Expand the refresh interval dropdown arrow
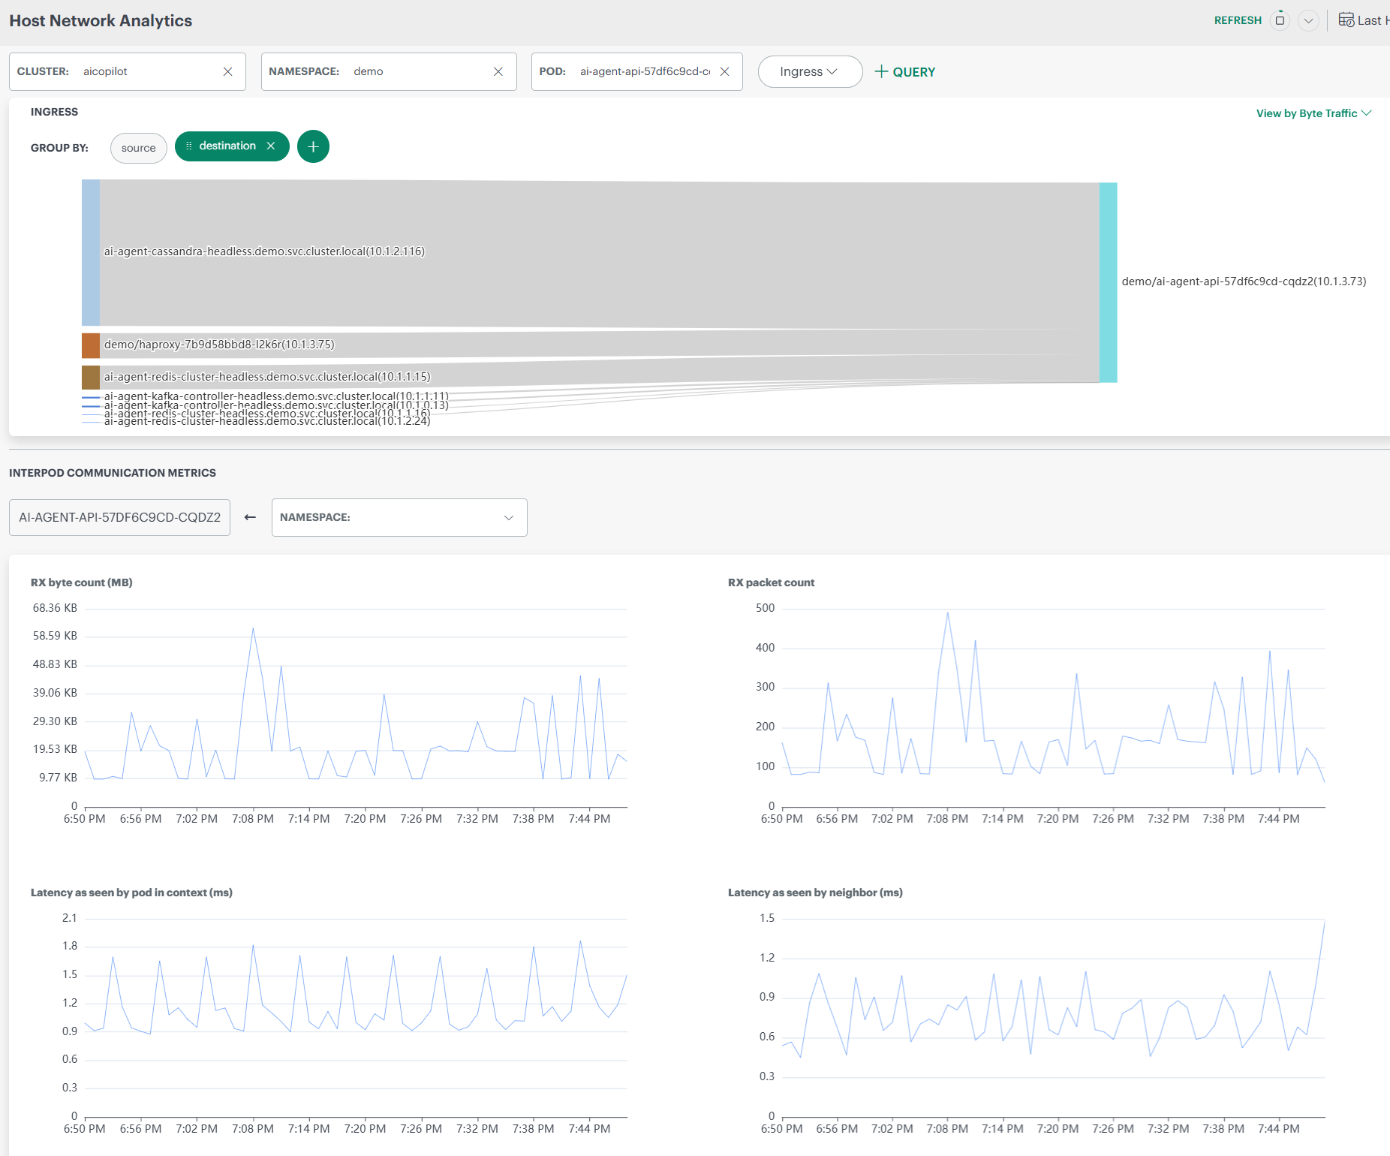The height and width of the screenshot is (1156, 1390). (1308, 21)
